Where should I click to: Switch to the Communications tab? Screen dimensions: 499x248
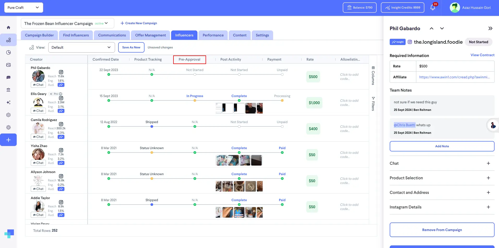pyautogui.click(x=112, y=35)
